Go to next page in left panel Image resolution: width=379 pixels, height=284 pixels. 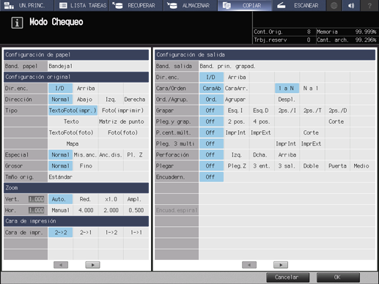click(92, 265)
